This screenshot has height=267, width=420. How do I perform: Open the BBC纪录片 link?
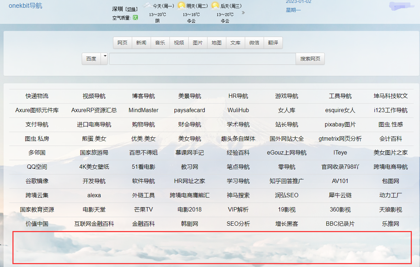(340, 224)
